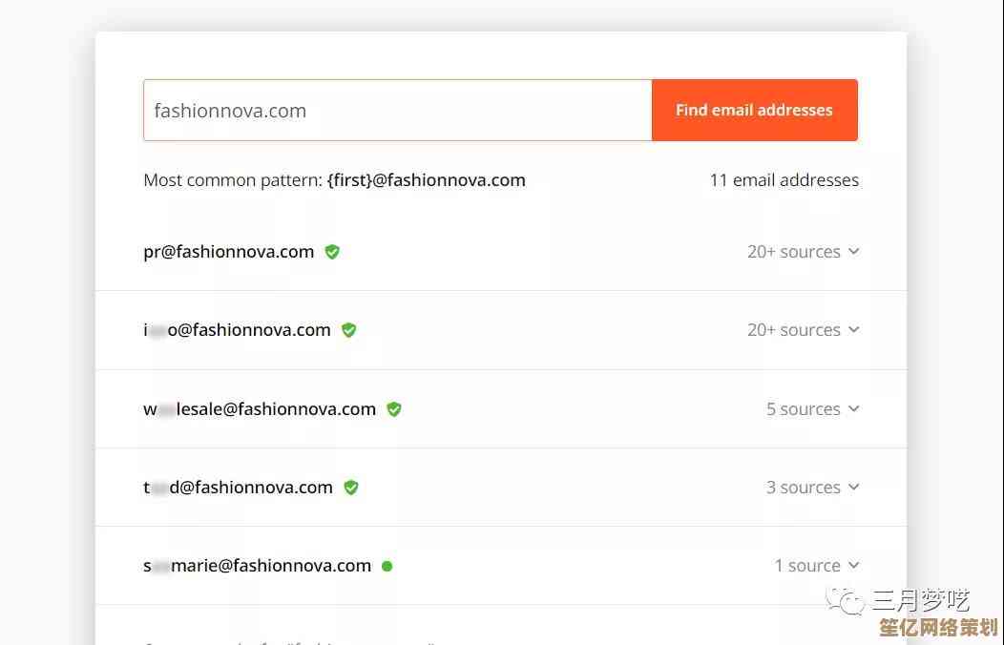This screenshot has height=645, width=1004.
Task: Click the t**d@fashionnova.com email text
Action: pos(239,488)
